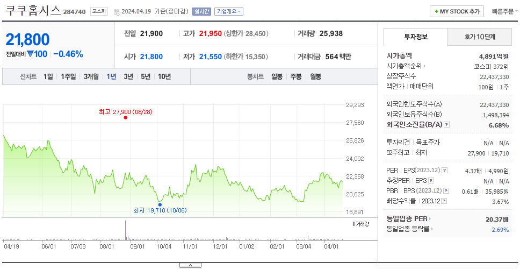This screenshot has height=269, width=520.
Task: Select the 3년 line chart period
Action: point(128,77)
